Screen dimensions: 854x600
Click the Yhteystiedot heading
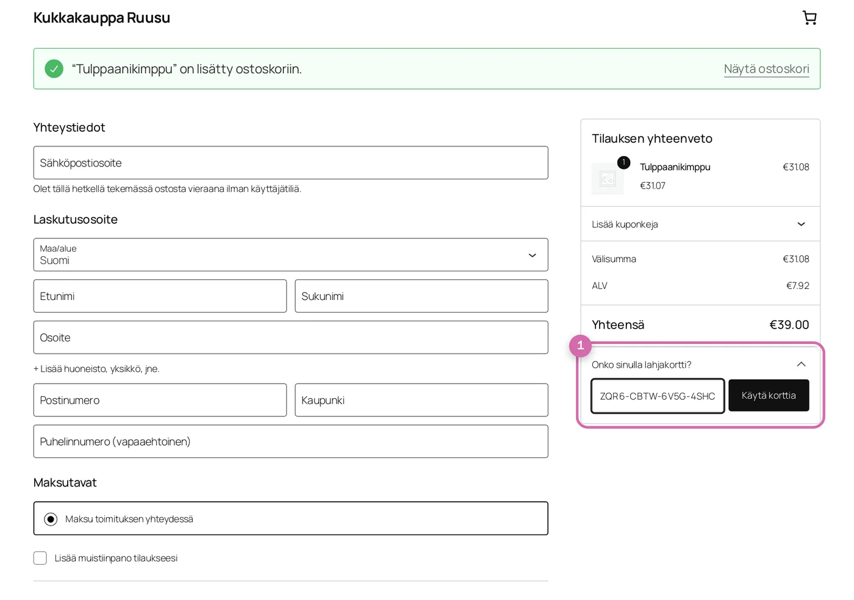(69, 127)
